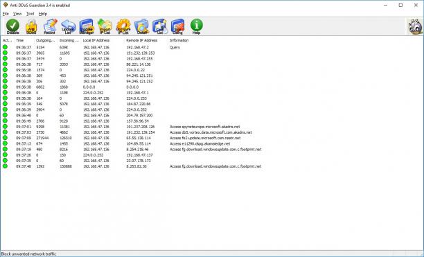Open the Anti DDoS padlock tool
This screenshot has height=257, width=424.
point(31,26)
